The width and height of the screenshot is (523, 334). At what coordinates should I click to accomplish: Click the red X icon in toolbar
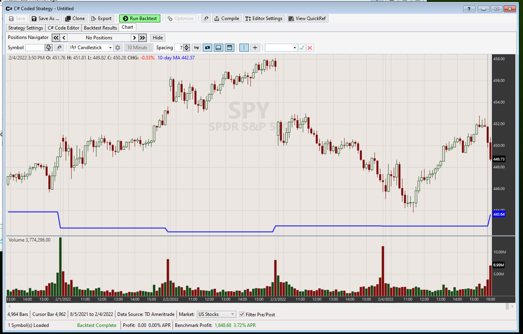point(310,48)
